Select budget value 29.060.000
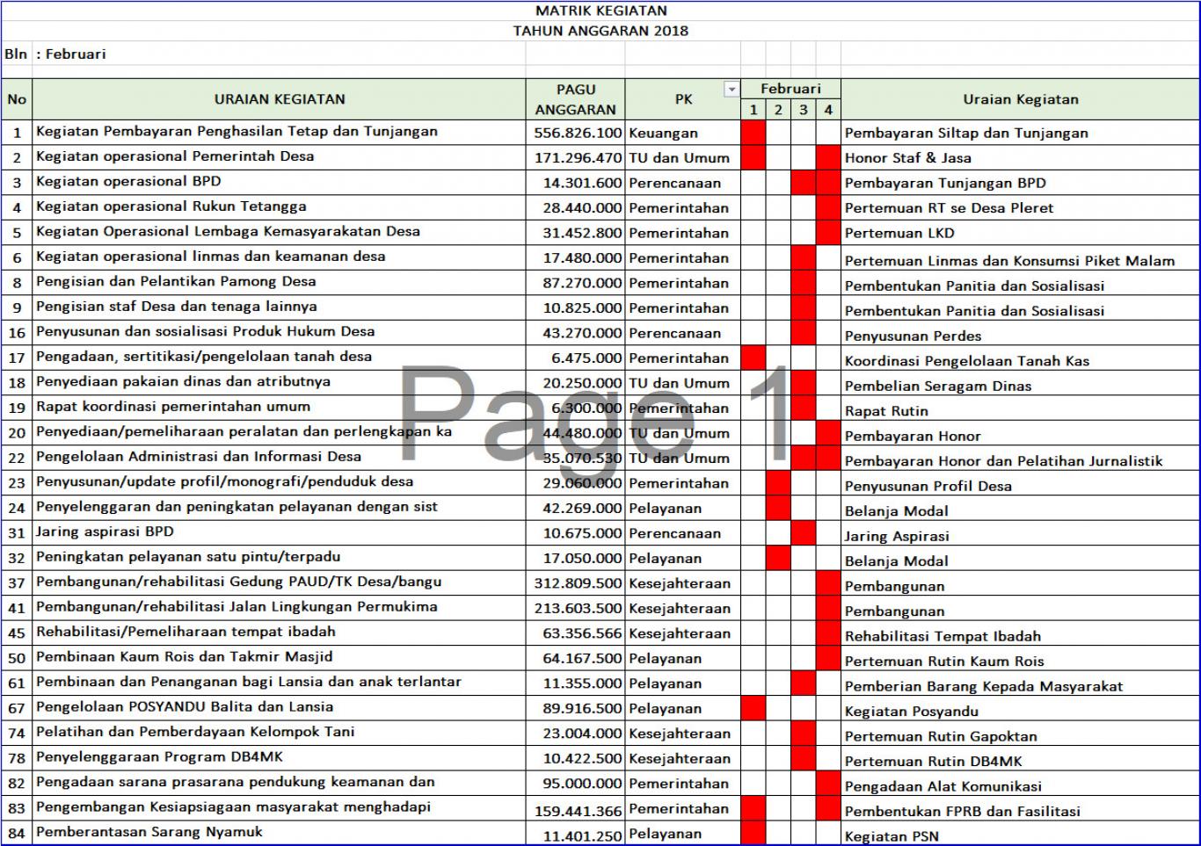The width and height of the screenshot is (1201, 846). pos(576,483)
